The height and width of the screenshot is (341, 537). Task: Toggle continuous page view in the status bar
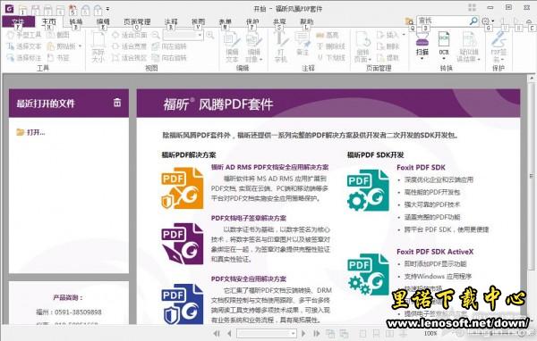[x=376, y=333]
